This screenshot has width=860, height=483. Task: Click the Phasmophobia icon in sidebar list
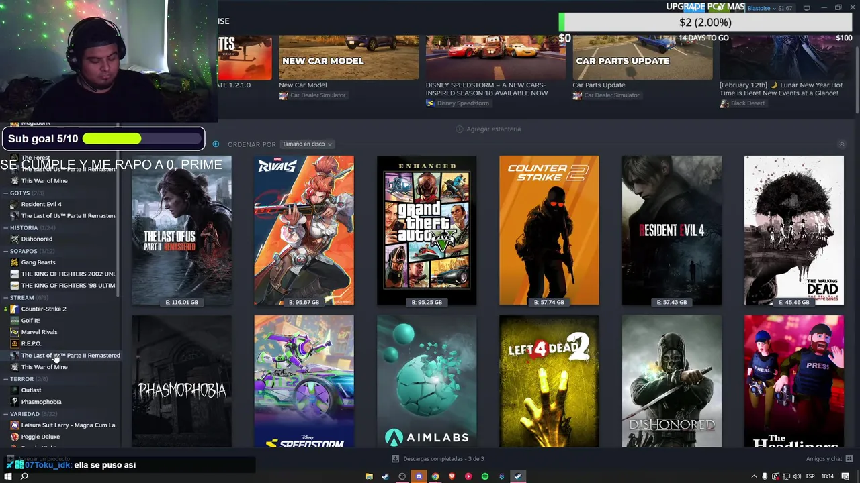15,402
